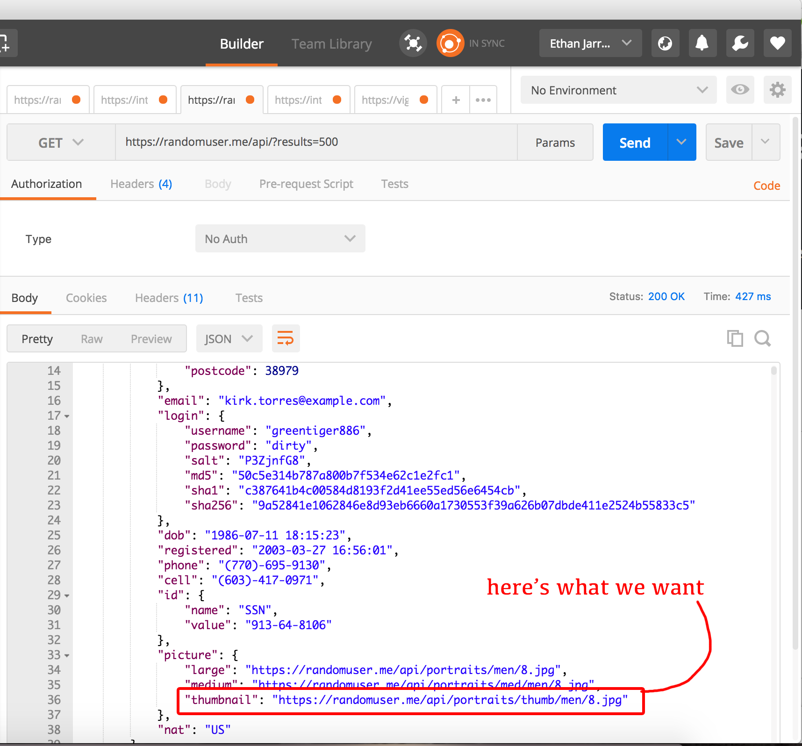Open the Send dropdown arrow
This screenshot has height=746, width=802.
(x=682, y=142)
